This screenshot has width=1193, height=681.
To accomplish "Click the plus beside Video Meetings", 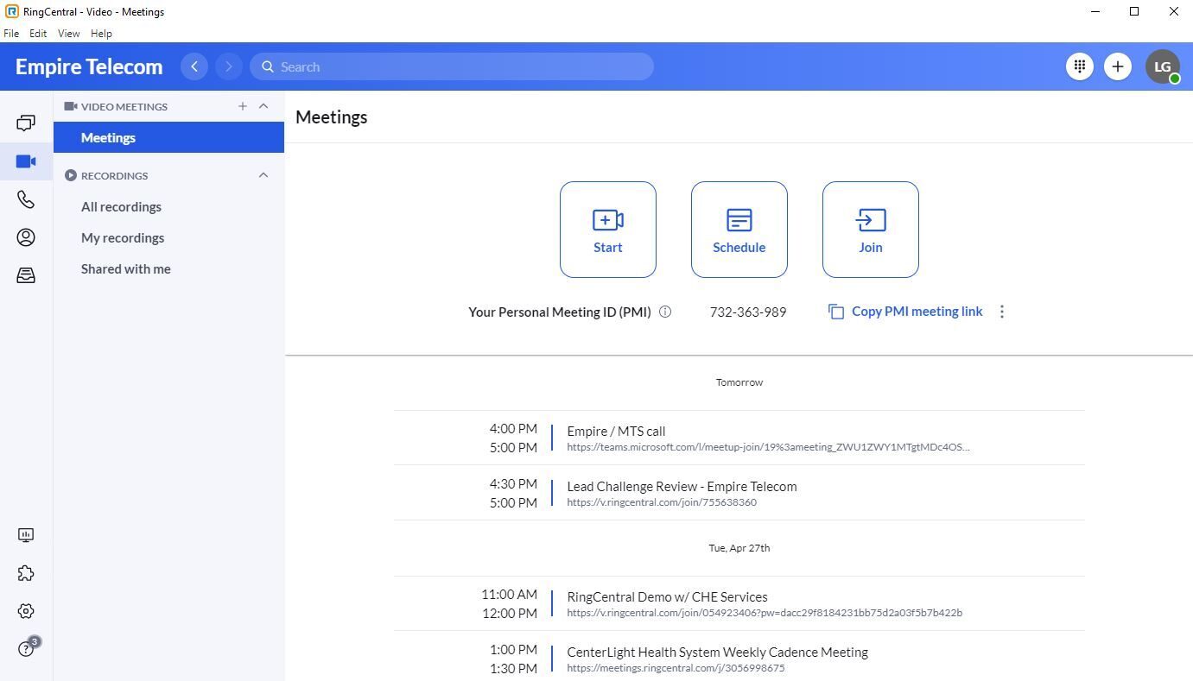I will [243, 106].
